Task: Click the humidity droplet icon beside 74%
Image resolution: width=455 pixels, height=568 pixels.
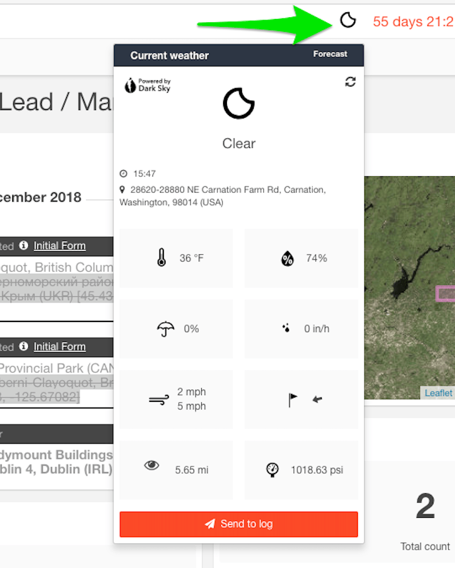Action: (x=287, y=258)
